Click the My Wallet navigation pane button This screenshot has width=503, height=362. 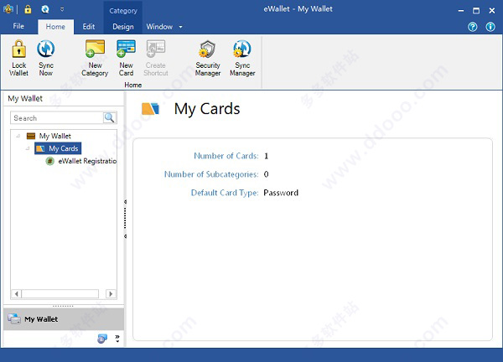click(64, 319)
